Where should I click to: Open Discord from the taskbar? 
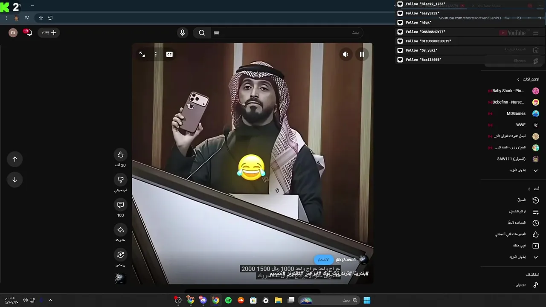pyautogui.click(x=203, y=300)
